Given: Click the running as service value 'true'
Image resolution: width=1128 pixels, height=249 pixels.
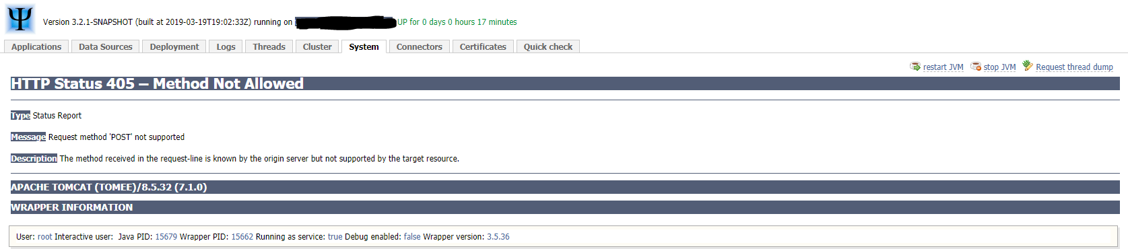Looking at the screenshot, I should tap(335, 237).
